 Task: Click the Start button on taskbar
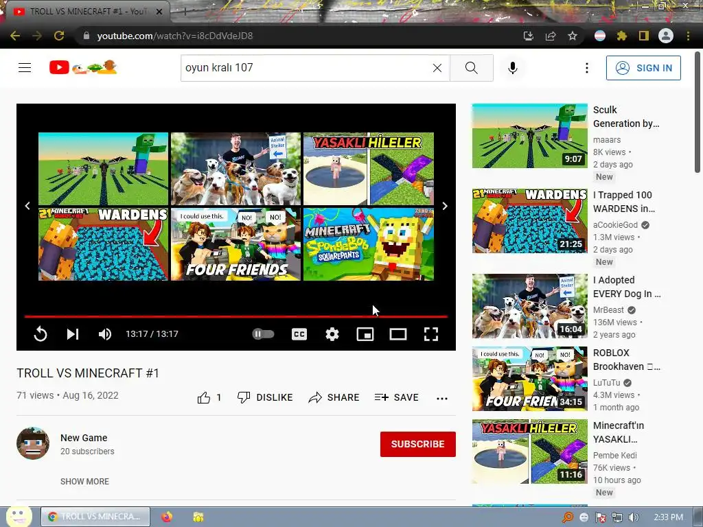click(x=19, y=517)
